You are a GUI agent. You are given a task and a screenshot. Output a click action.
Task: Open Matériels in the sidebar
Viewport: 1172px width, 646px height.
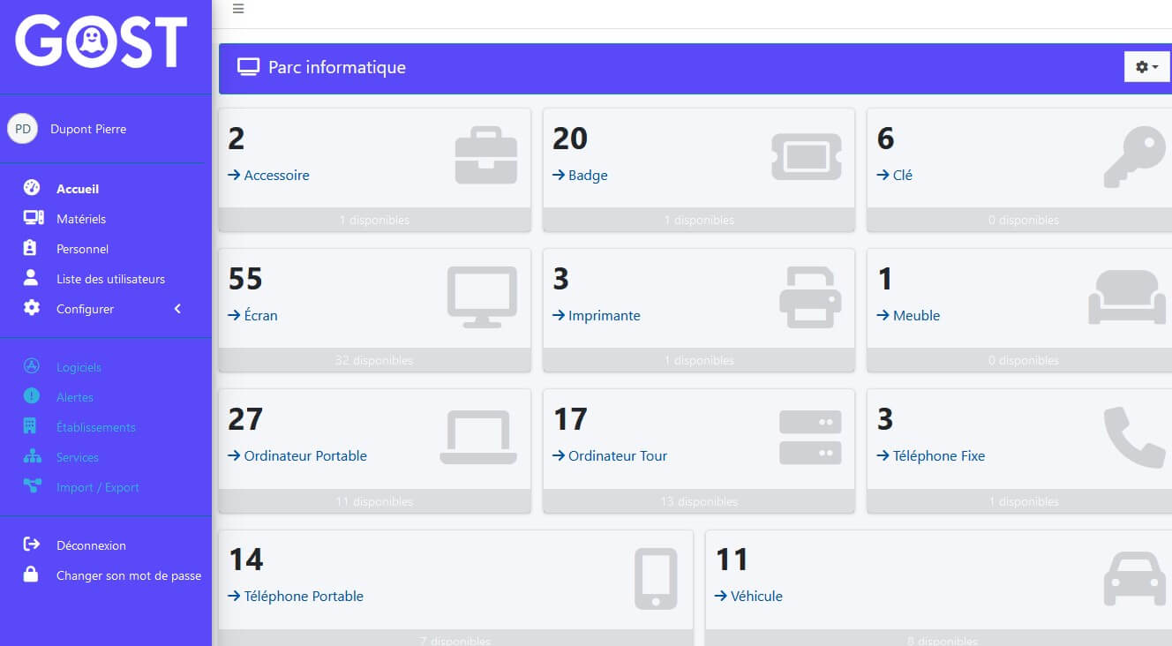tap(80, 219)
